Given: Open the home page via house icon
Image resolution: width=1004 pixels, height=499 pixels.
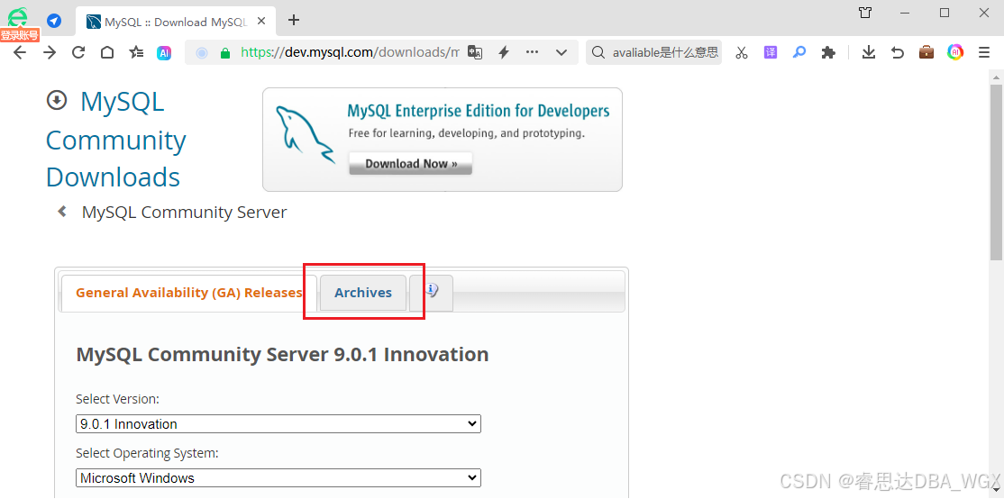Looking at the screenshot, I should pos(107,52).
